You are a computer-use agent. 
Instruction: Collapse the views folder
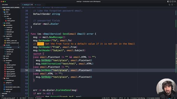7,78
